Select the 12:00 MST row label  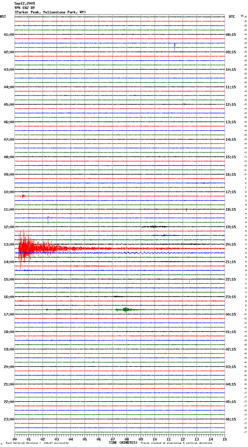pos(9,227)
